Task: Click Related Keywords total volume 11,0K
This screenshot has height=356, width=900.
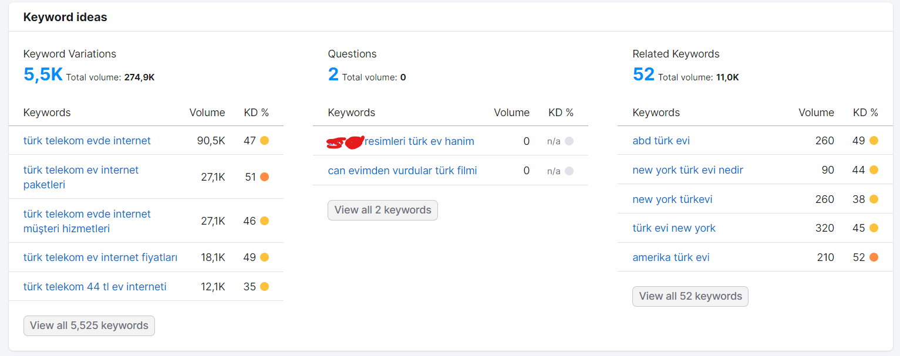Action: point(727,77)
